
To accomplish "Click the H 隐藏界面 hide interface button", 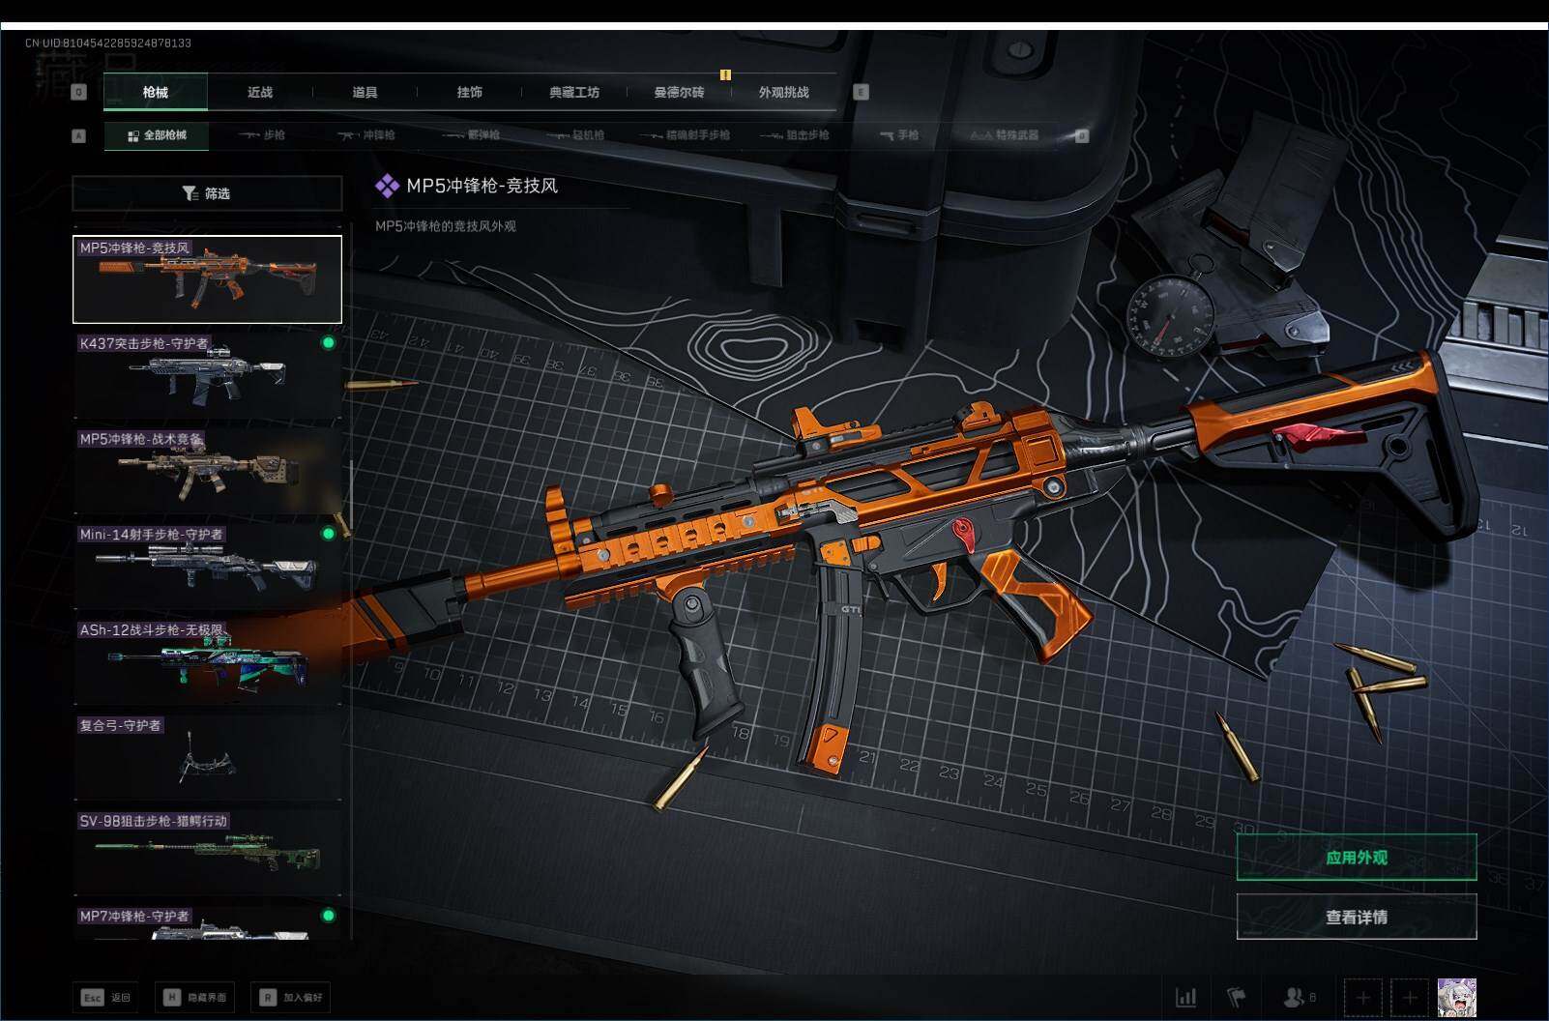I will [194, 997].
